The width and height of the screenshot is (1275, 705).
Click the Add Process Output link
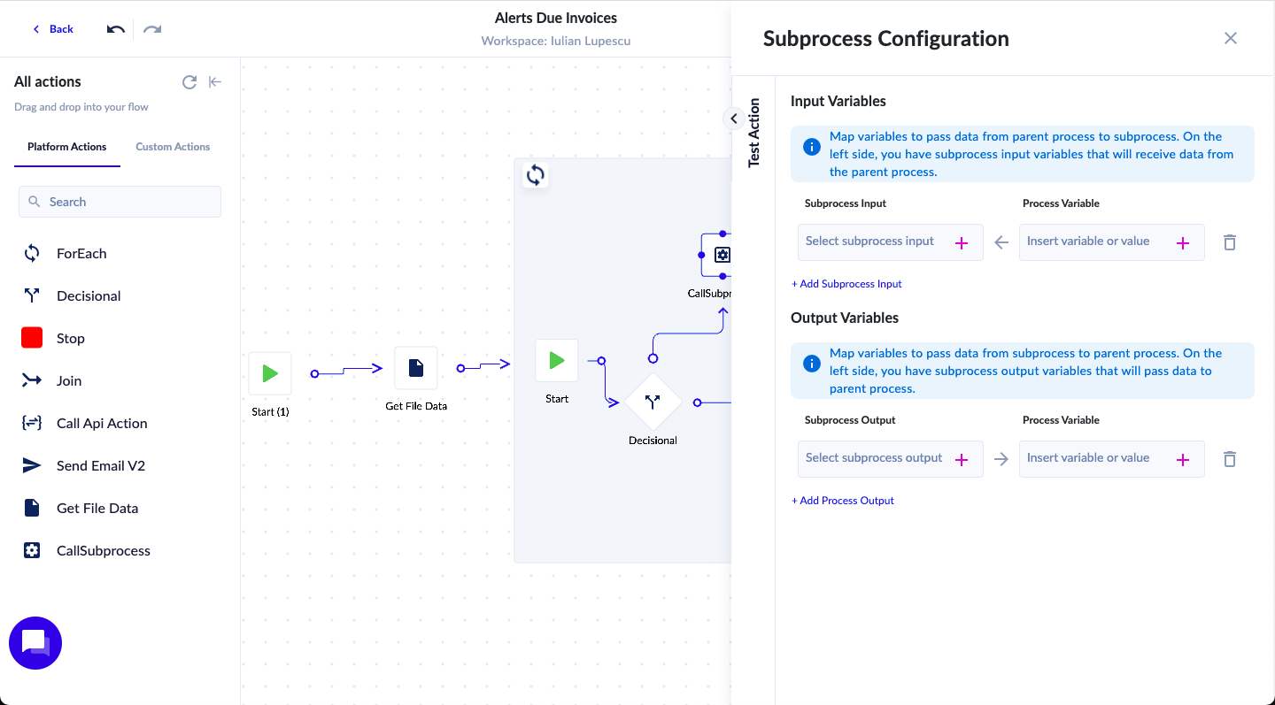click(843, 501)
